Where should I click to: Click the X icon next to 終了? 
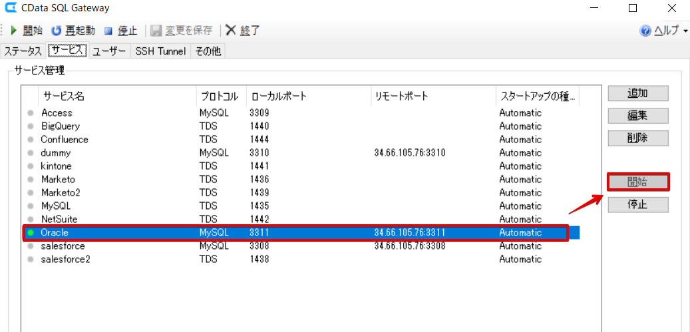coord(231,30)
